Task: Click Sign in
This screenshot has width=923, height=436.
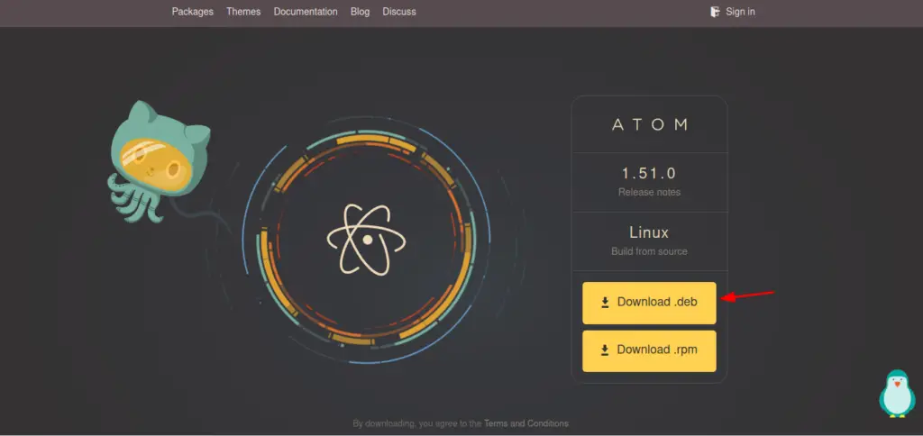Action: coord(740,12)
